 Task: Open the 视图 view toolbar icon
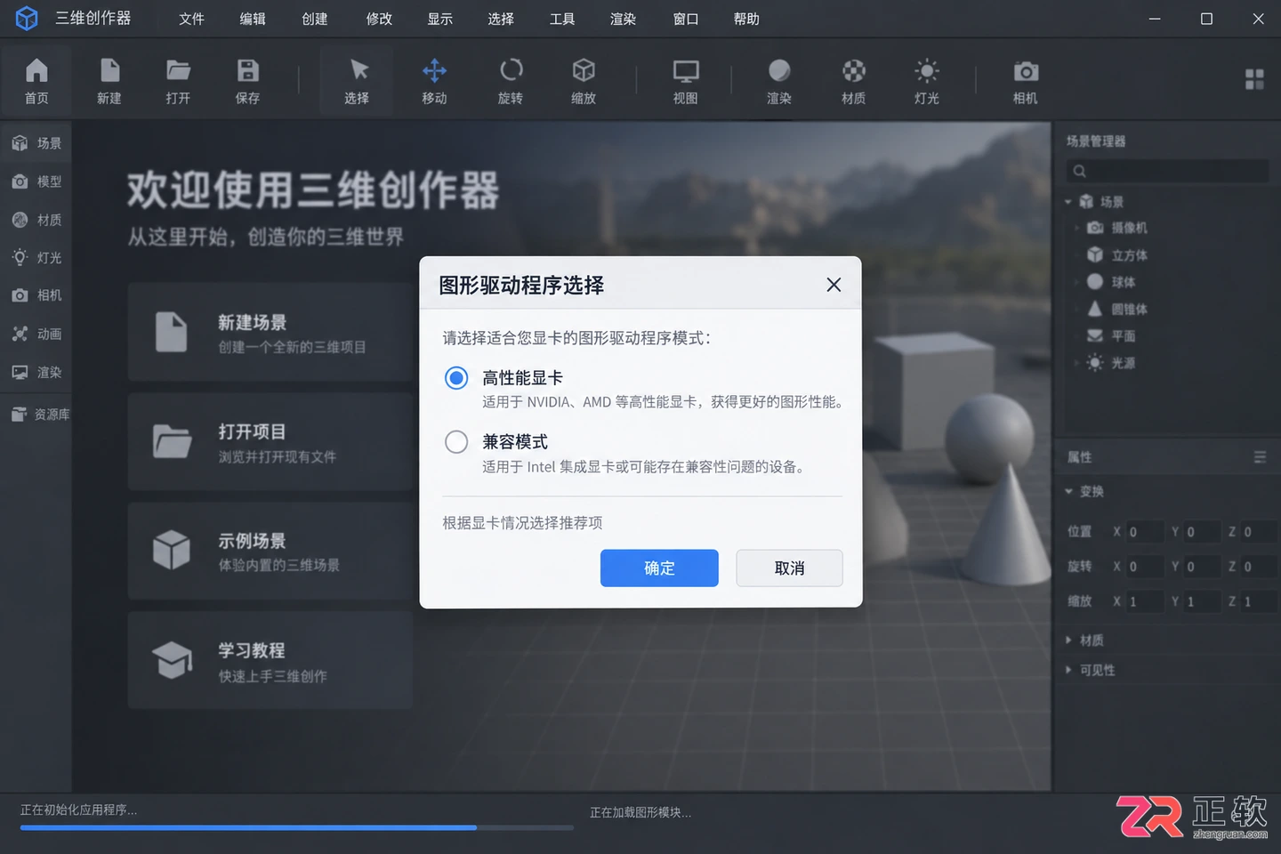pyautogui.click(x=686, y=70)
